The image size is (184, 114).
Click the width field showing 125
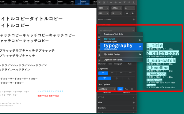pos(104,13)
